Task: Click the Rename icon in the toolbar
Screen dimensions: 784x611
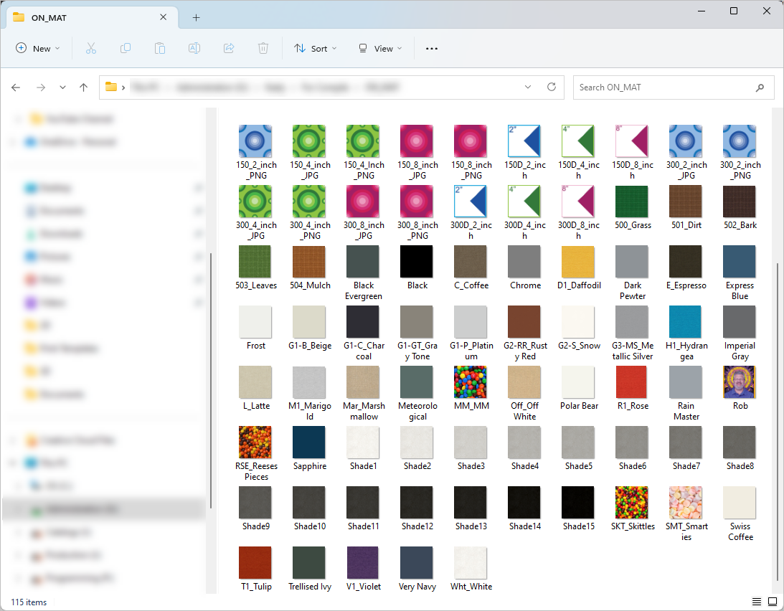Action: coord(194,48)
